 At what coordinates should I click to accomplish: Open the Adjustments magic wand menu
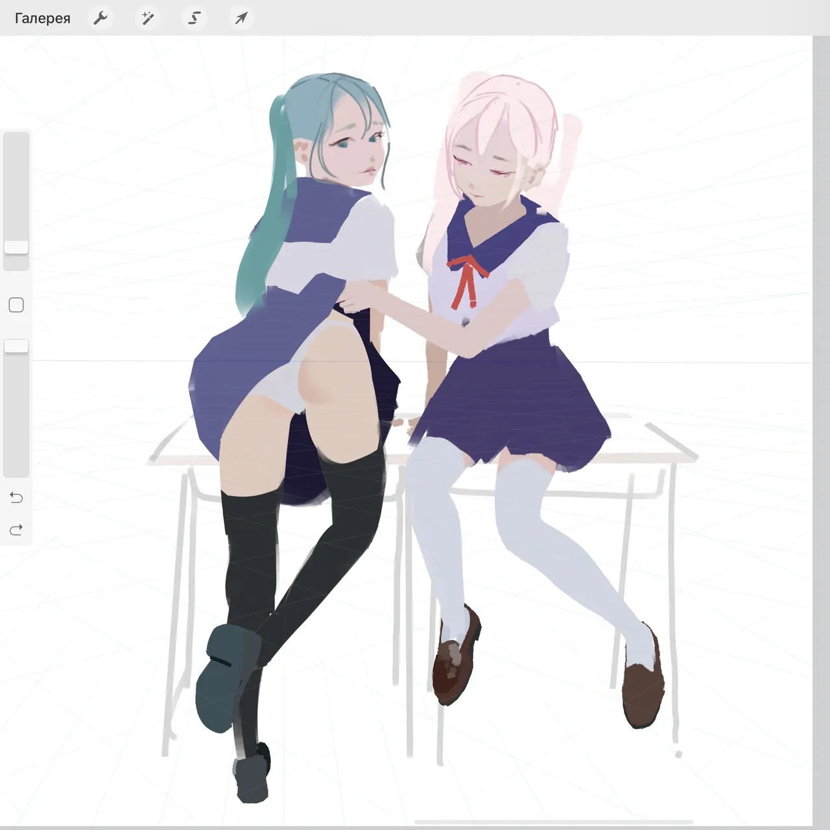click(x=147, y=18)
